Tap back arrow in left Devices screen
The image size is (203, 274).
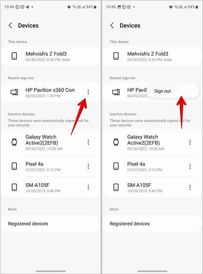point(10,26)
